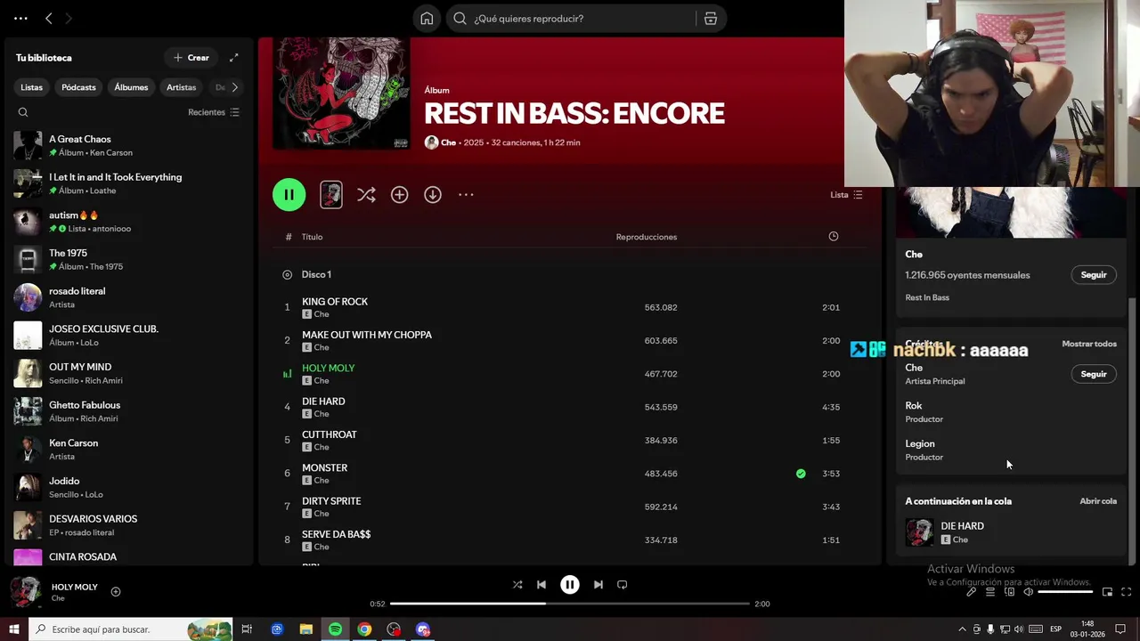Click the album preview thumbnail button
Viewport: 1140px width, 641px height.
click(x=331, y=195)
